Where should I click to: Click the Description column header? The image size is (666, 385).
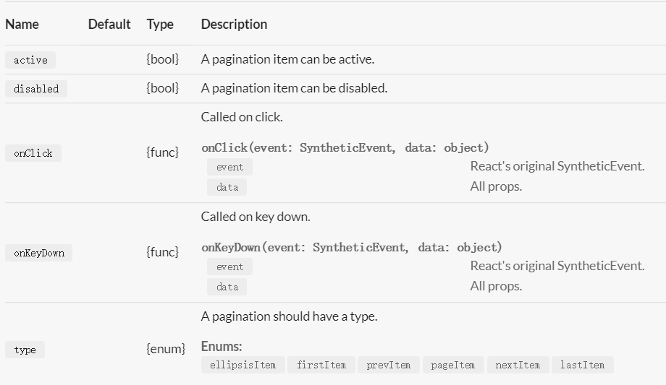click(x=234, y=24)
